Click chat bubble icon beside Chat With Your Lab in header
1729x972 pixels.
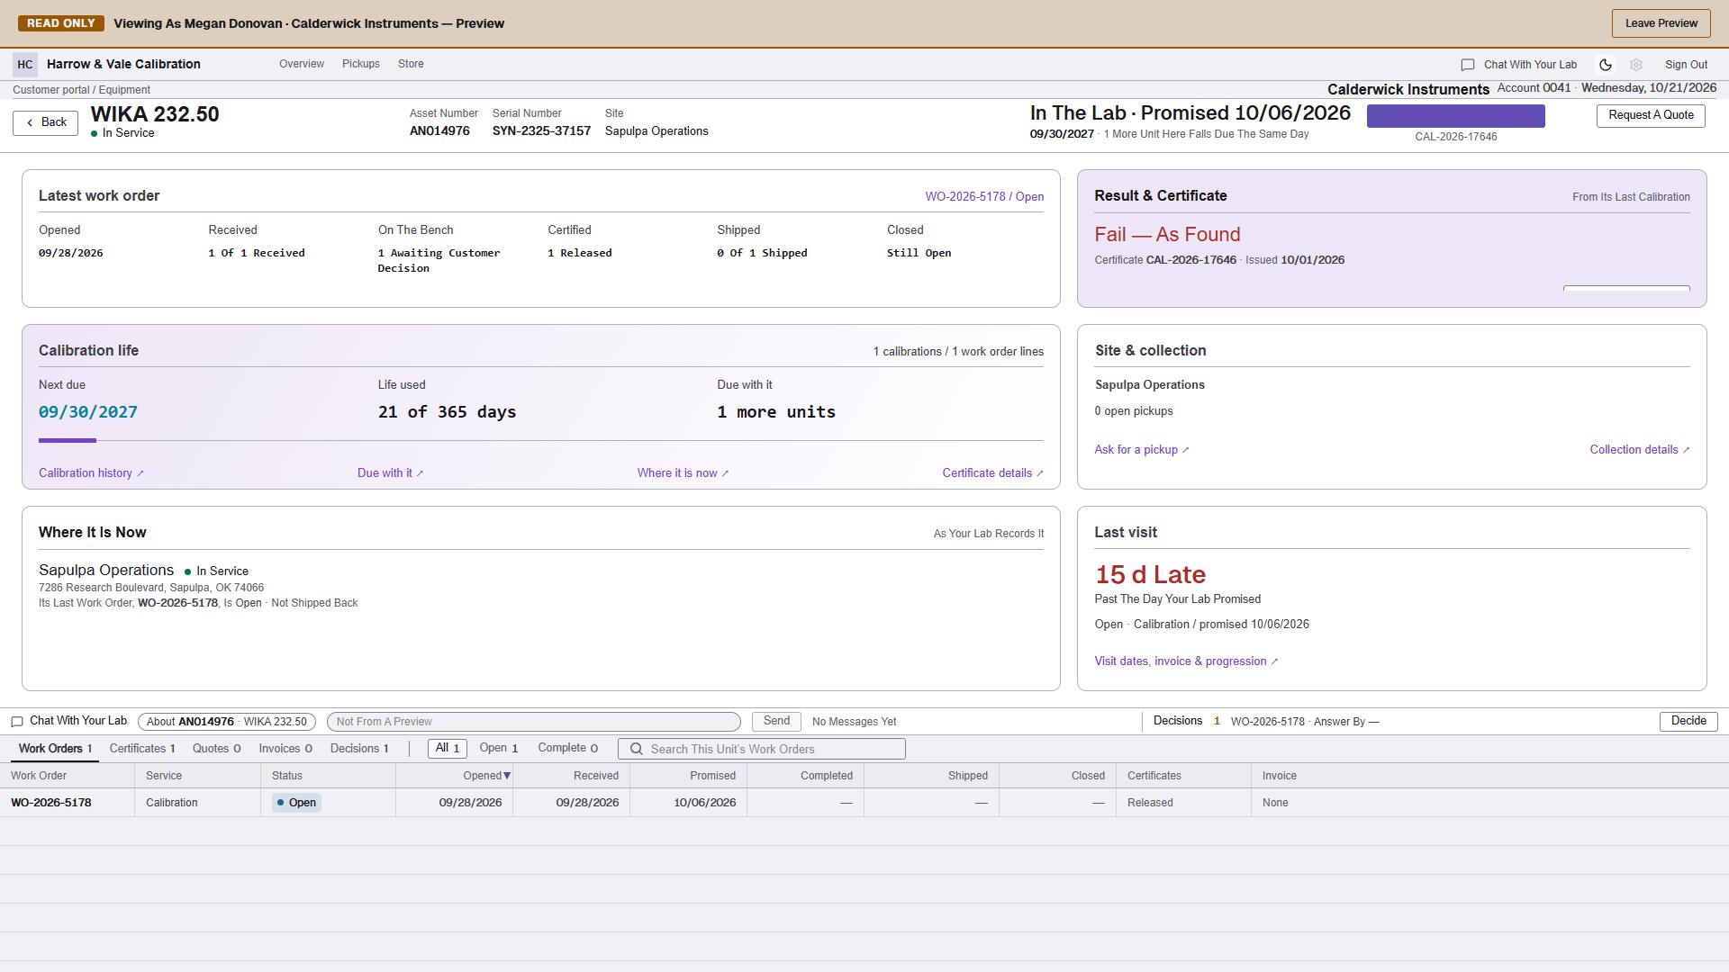coord(1468,65)
